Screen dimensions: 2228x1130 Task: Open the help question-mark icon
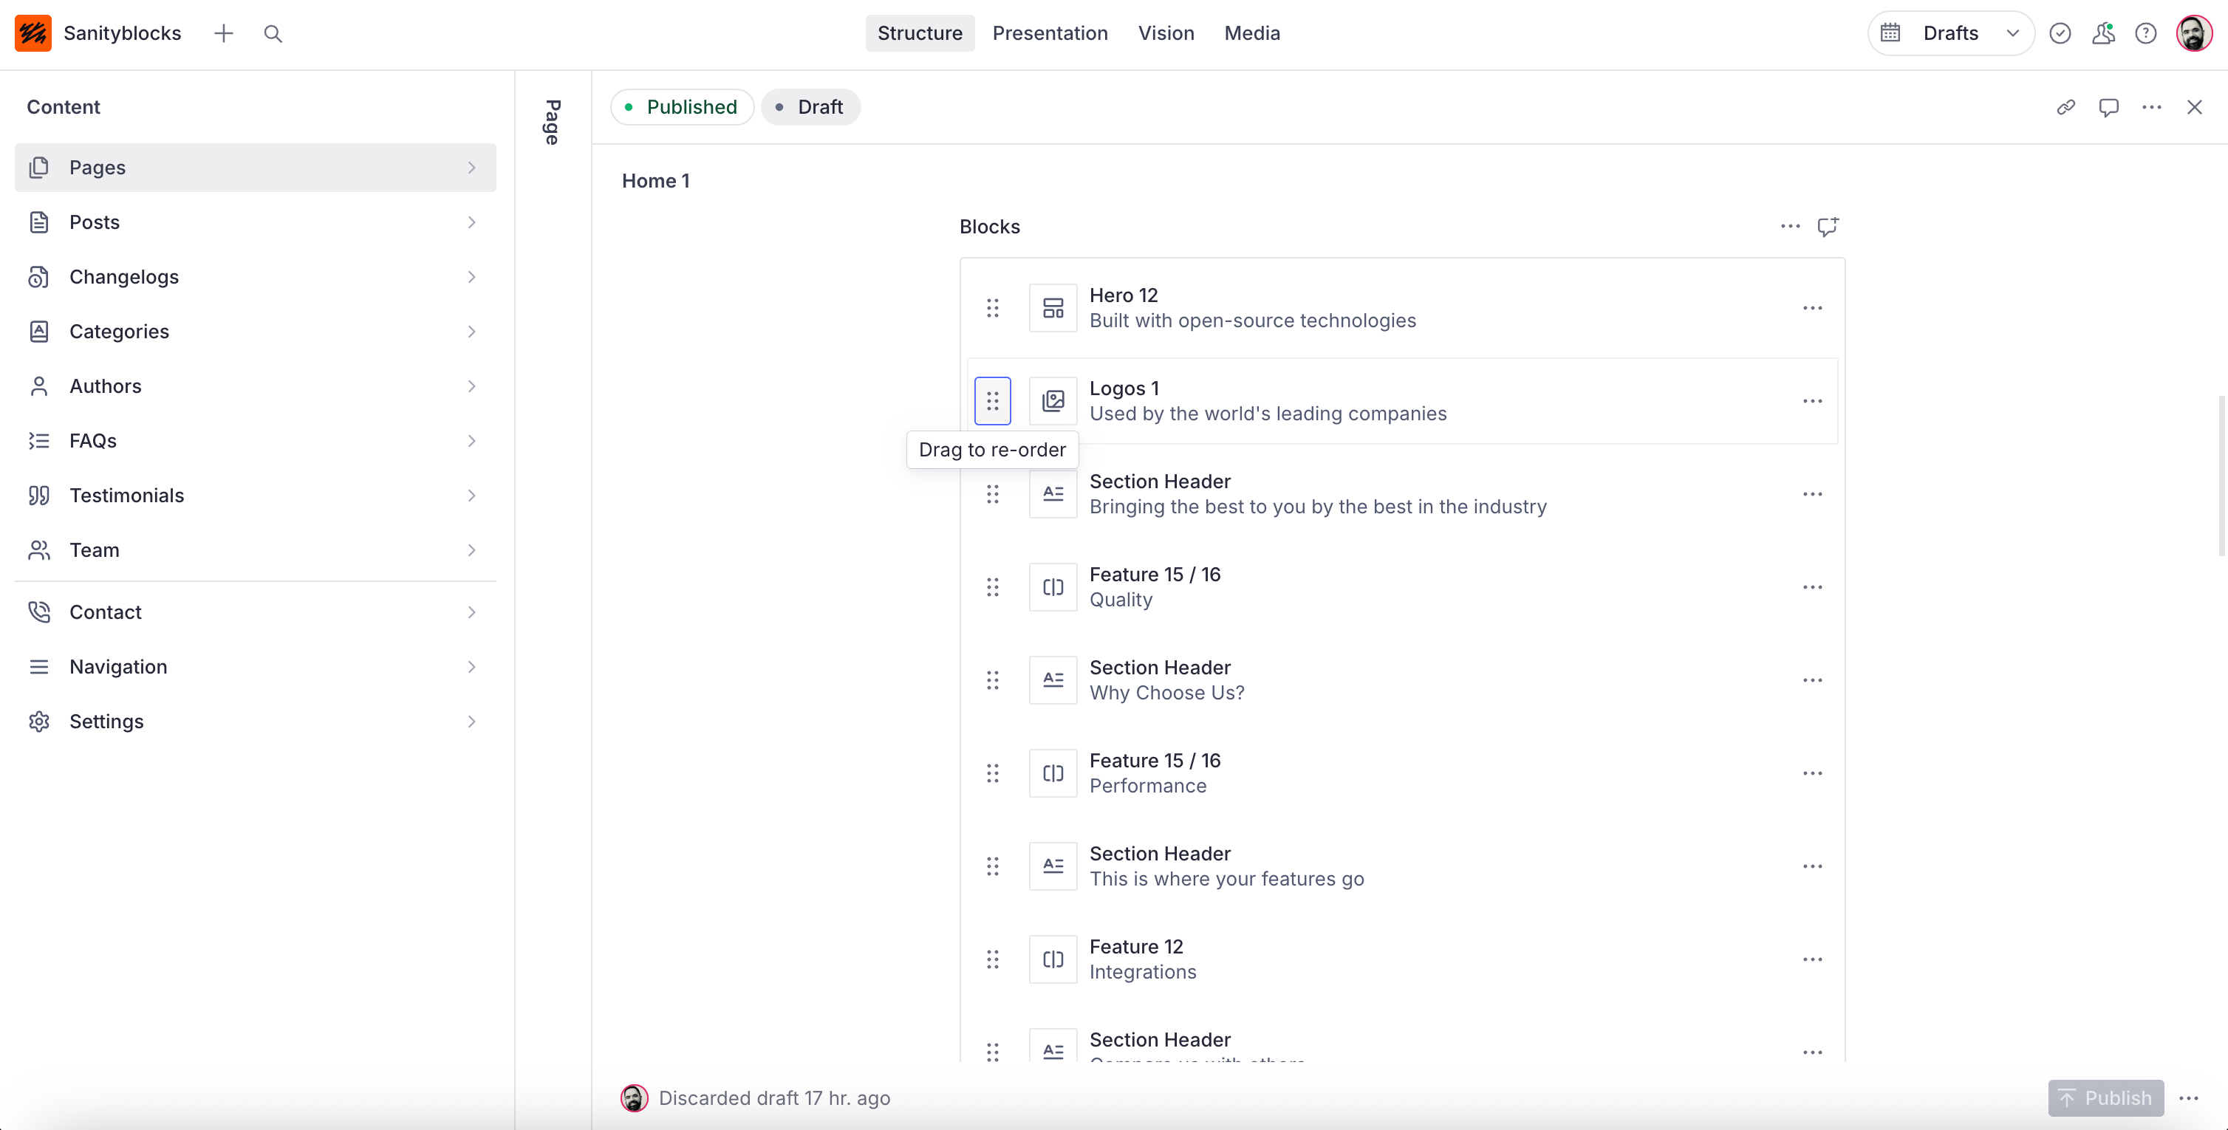tap(2145, 34)
